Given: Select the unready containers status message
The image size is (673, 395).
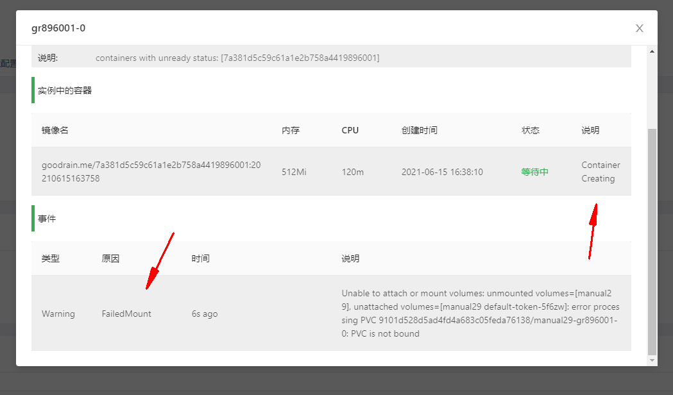Looking at the screenshot, I should pos(237,58).
